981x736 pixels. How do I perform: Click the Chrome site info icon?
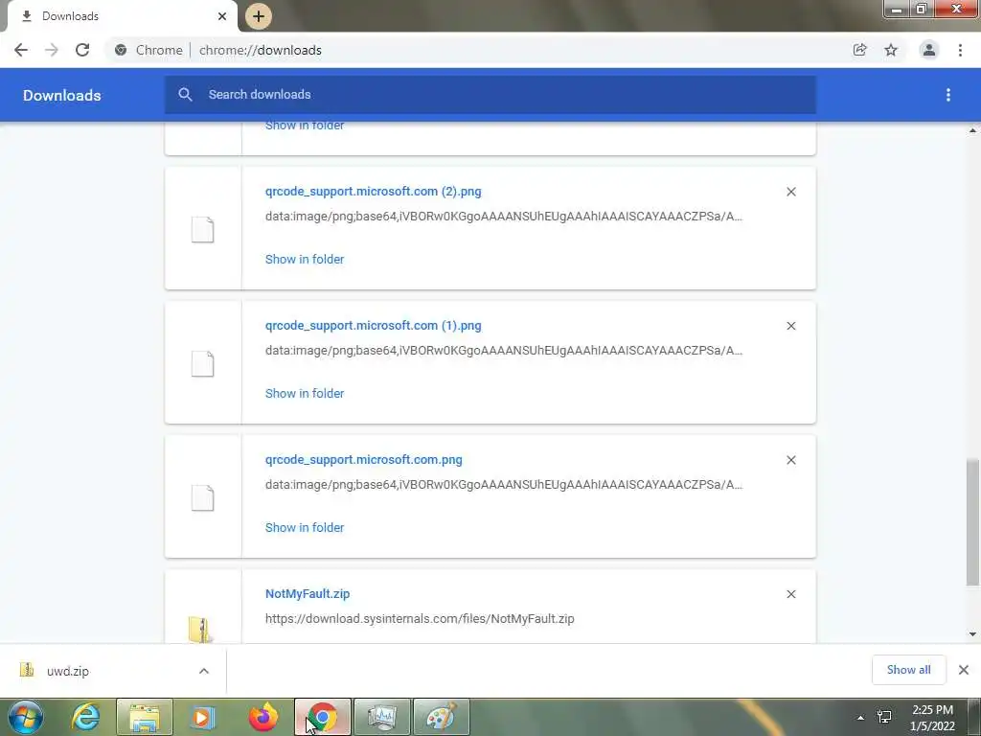pyautogui.click(x=121, y=50)
